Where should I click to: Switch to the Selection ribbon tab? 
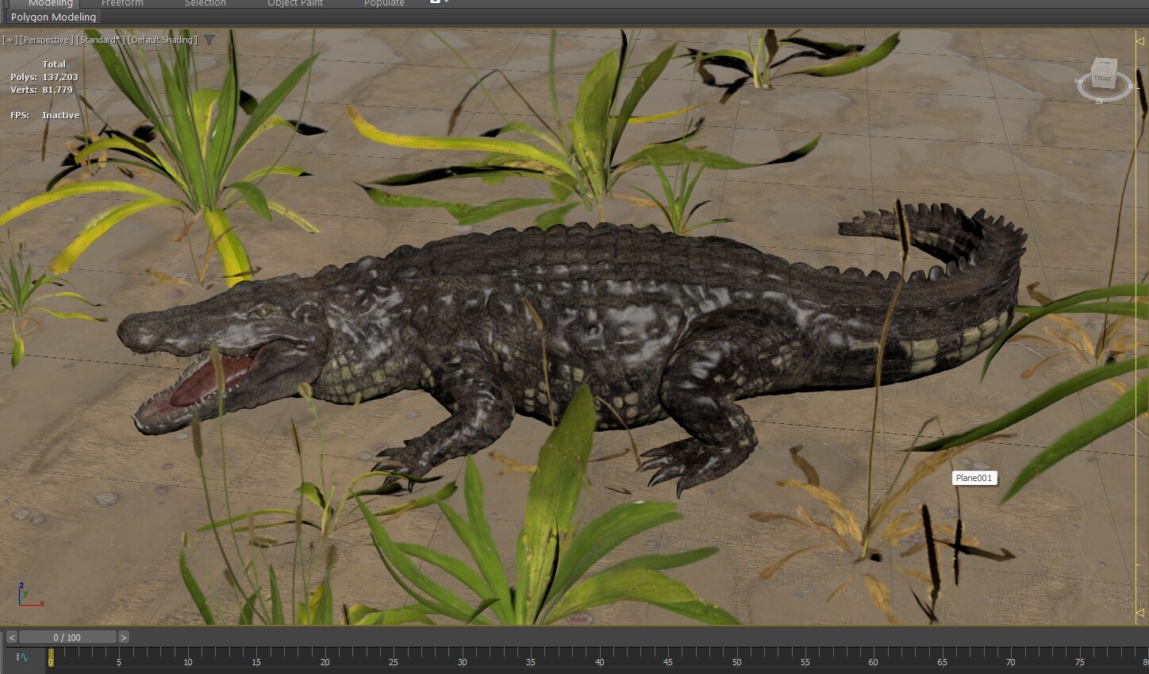click(206, 4)
